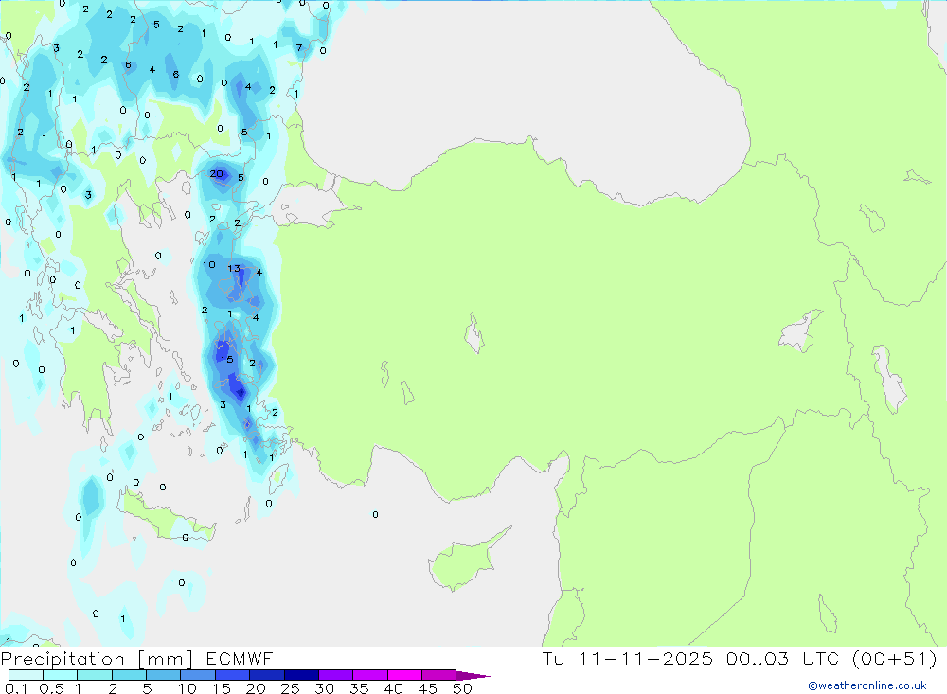Click the date "11-11-2025" text

tap(646, 658)
